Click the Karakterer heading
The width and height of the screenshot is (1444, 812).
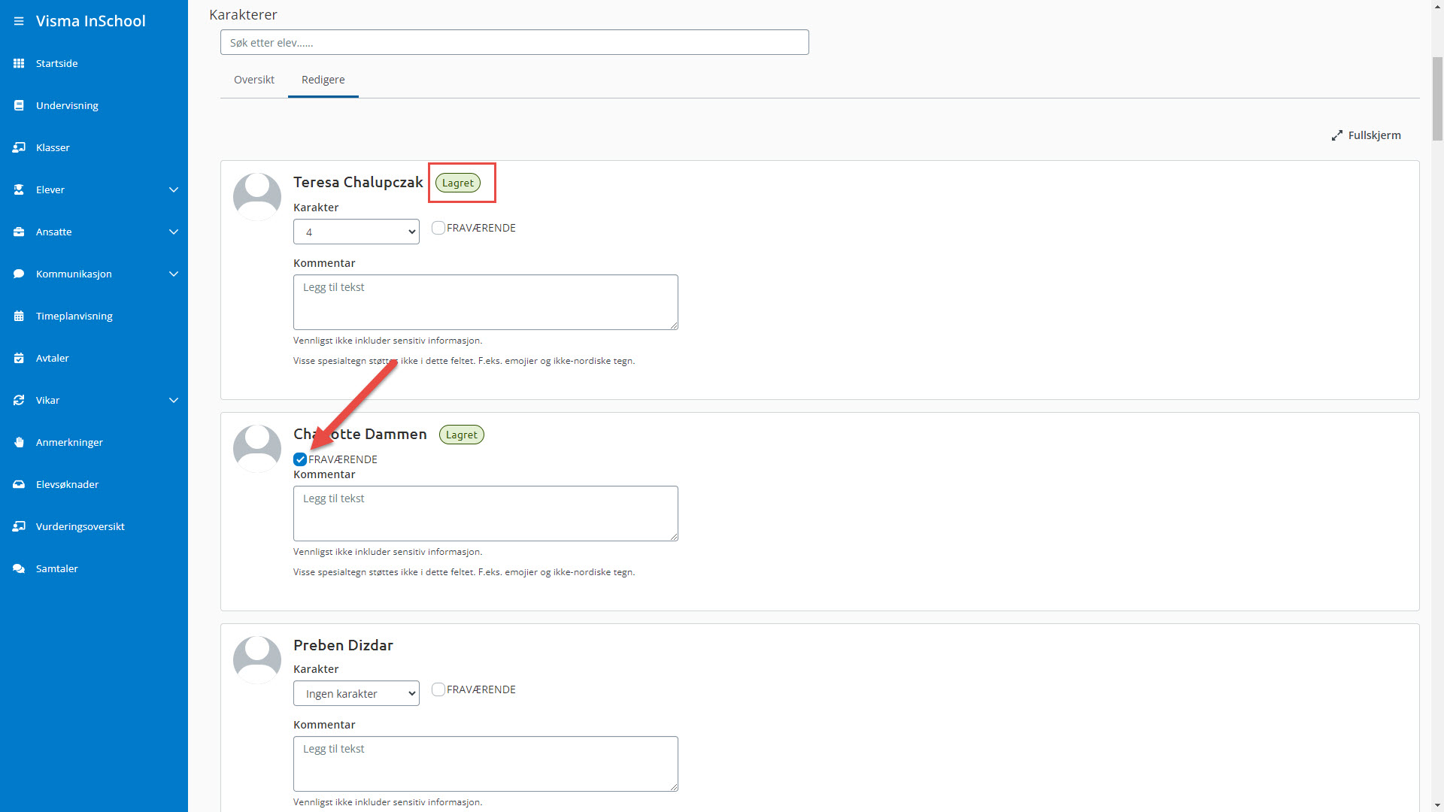tap(243, 14)
